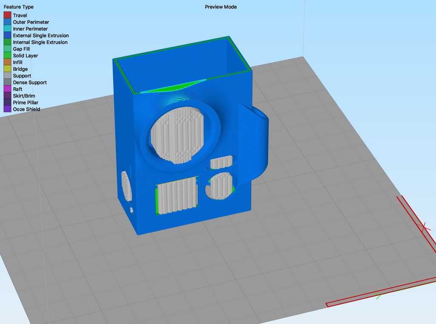The image size is (436, 324).
Task: Click the Travel red color swatch
Action: [7, 15]
